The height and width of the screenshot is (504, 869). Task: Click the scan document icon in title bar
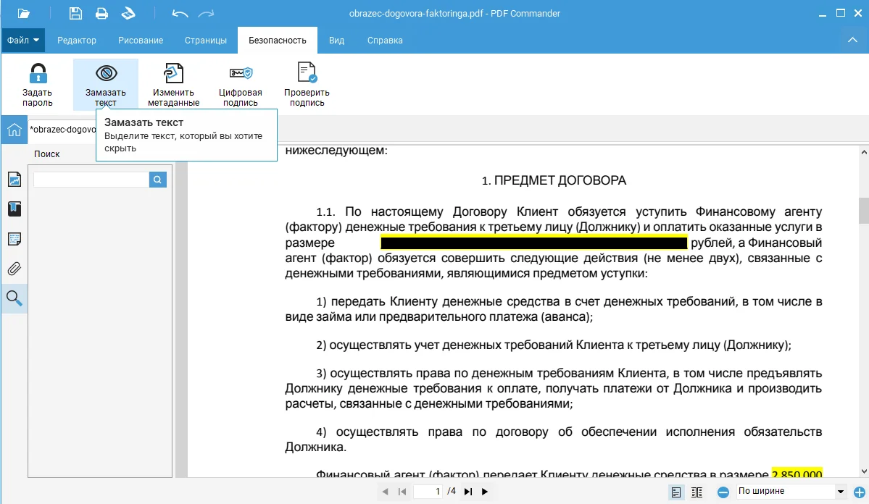coord(128,13)
